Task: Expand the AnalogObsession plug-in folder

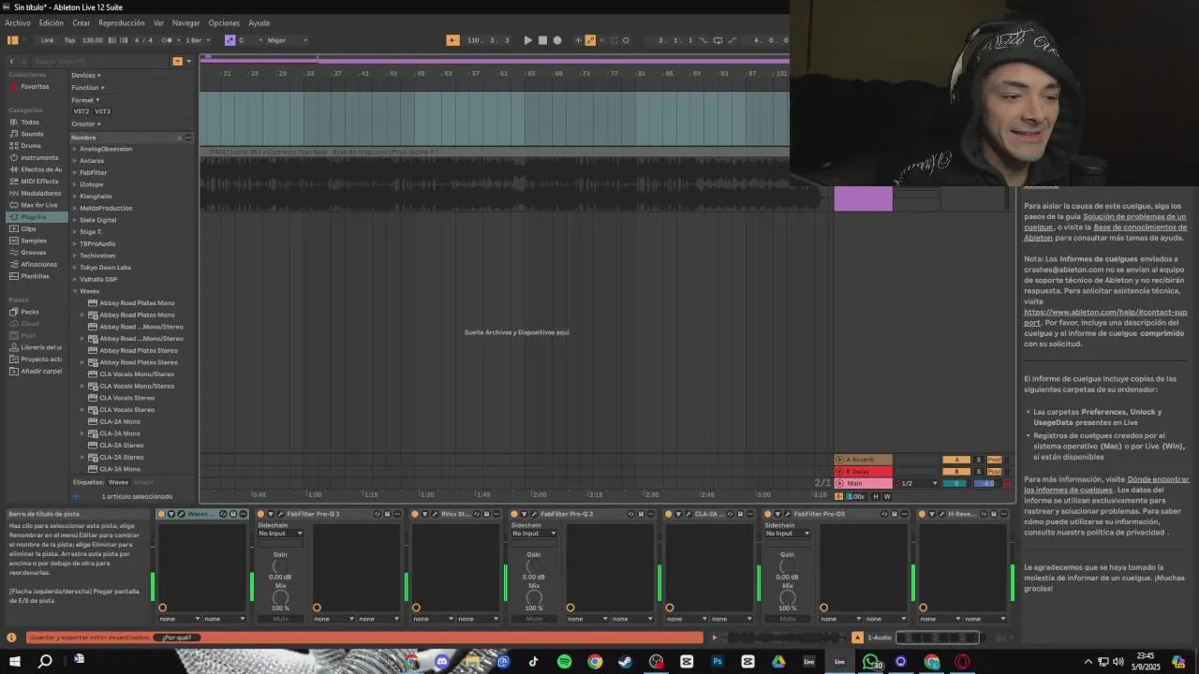Action: (75, 149)
